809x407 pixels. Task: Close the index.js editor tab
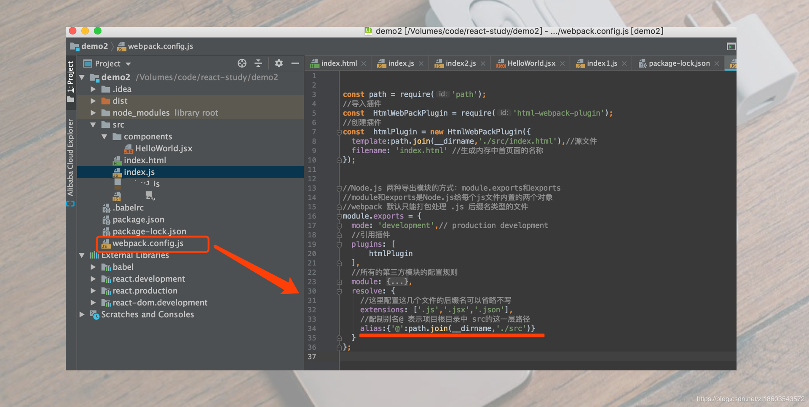point(421,64)
